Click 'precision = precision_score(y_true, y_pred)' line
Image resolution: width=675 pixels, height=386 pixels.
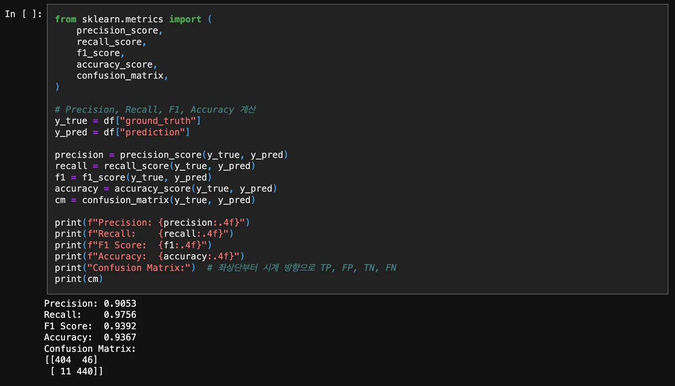coord(171,155)
